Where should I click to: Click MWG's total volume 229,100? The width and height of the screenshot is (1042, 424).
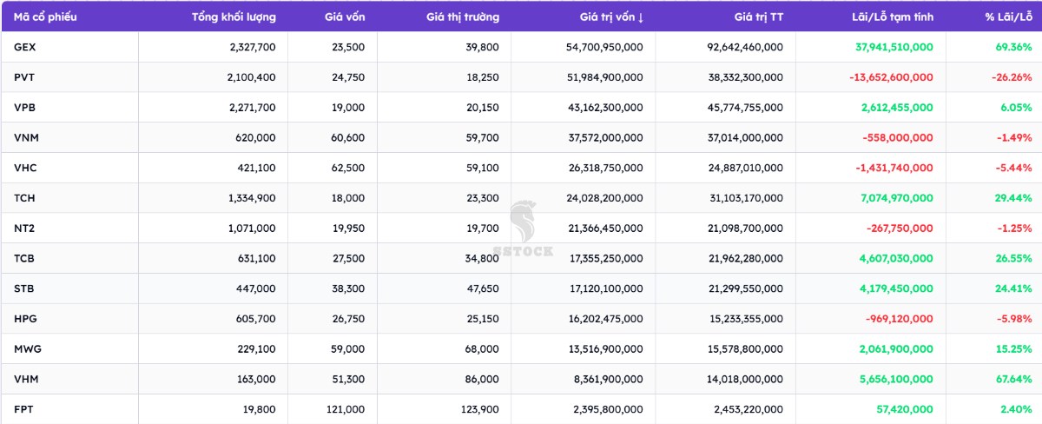click(x=254, y=348)
